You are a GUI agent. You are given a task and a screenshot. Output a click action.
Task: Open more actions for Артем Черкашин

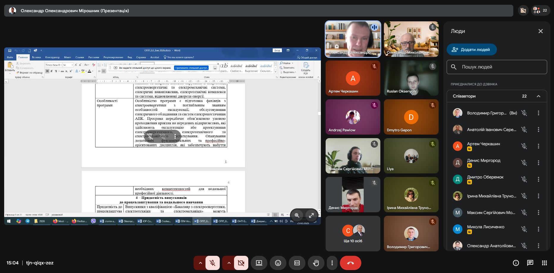(x=538, y=146)
